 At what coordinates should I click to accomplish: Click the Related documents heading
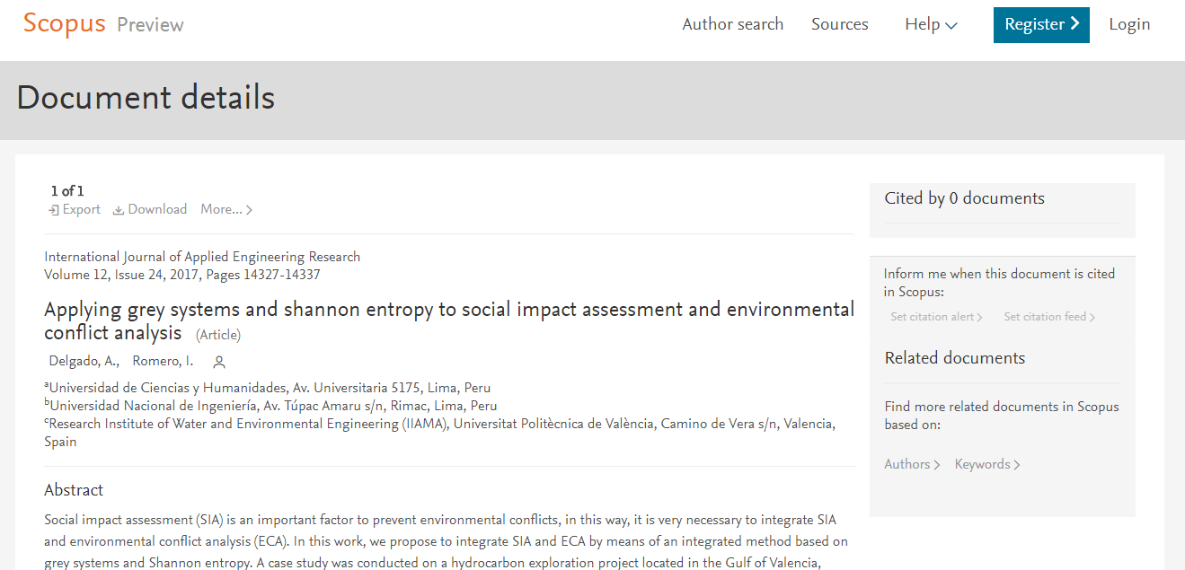(x=955, y=358)
